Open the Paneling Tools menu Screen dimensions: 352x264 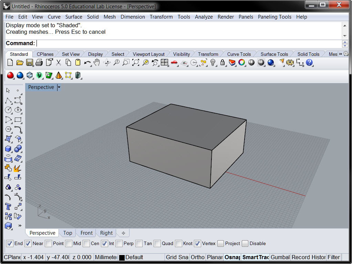tap(275, 17)
